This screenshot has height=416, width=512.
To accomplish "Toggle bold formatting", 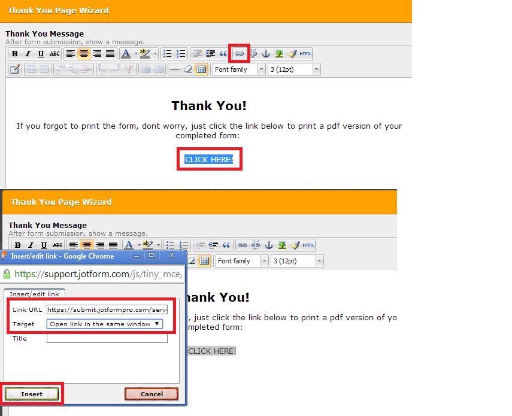I will pos(15,53).
